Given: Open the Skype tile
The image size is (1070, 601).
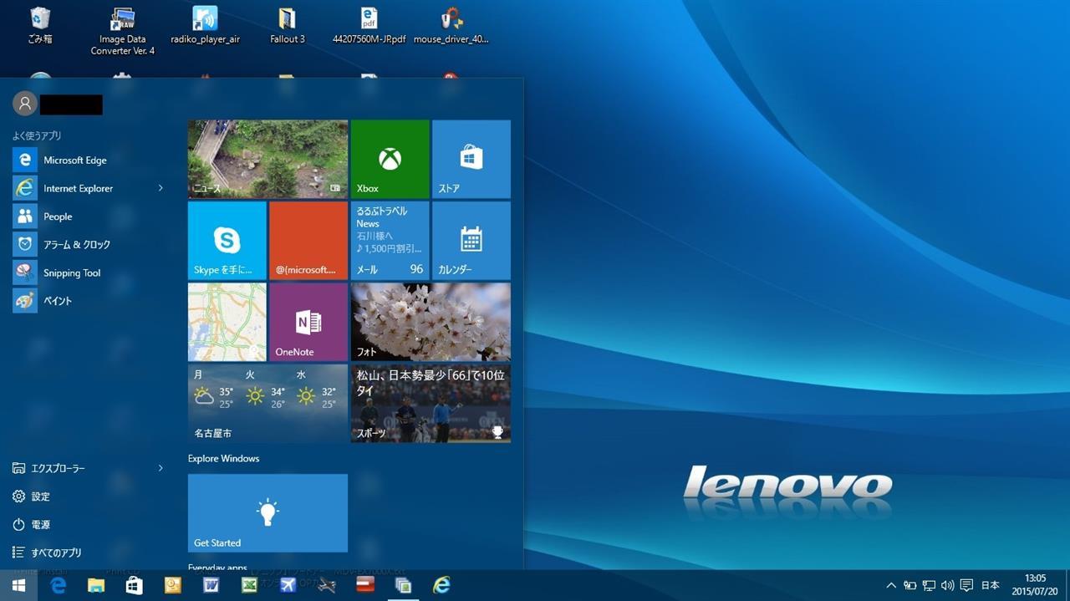Looking at the screenshot, I should coord(227,241).
